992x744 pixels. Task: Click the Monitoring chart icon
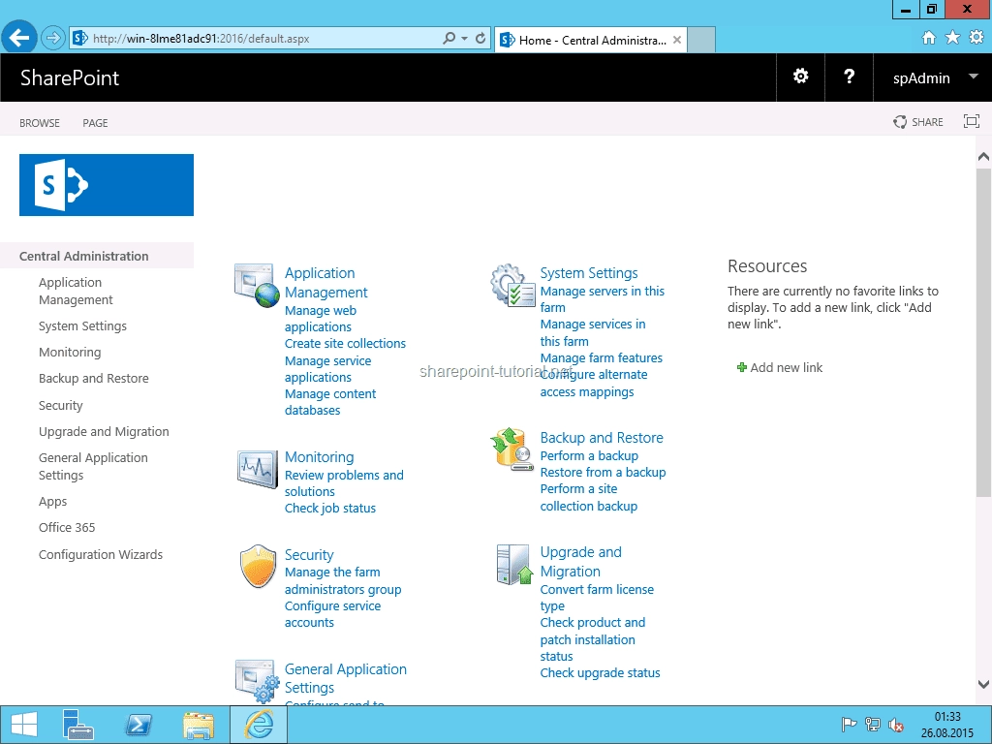point(257,468)
